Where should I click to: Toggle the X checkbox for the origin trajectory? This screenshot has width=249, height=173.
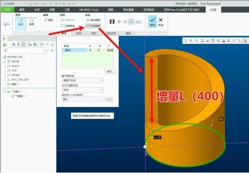tap(90, 50)
